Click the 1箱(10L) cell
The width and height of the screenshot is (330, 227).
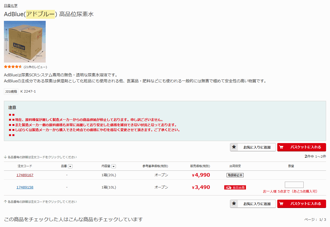point(109,187)
